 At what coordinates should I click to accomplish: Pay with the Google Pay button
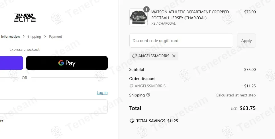[67, 63]
